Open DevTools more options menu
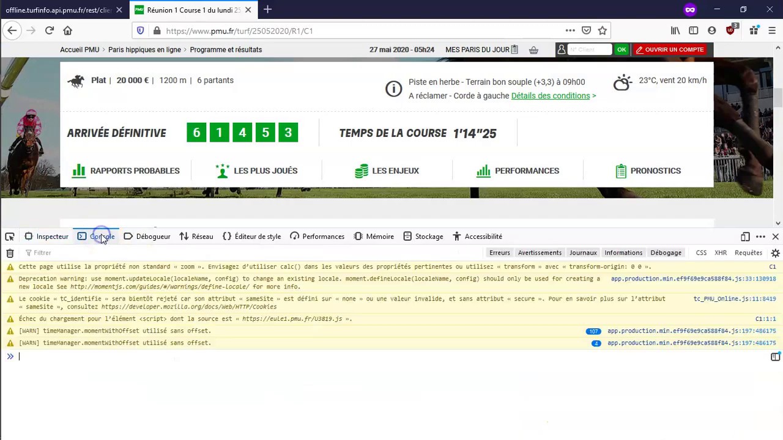The image size is (783, 440). tap(760, 237)
